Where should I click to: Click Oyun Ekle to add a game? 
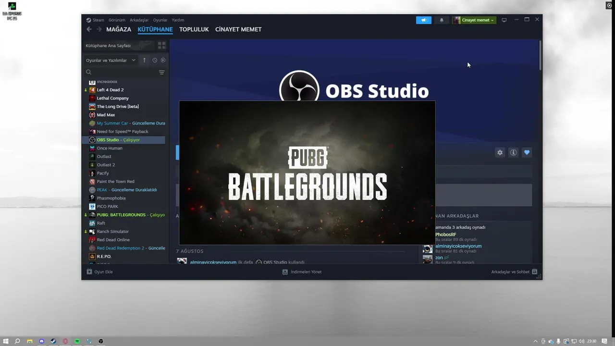99,272
